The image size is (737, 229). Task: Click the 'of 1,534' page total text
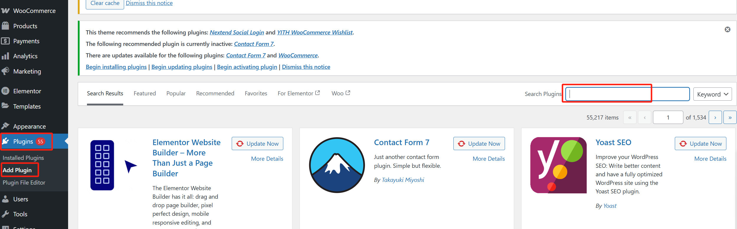[696, 117]
